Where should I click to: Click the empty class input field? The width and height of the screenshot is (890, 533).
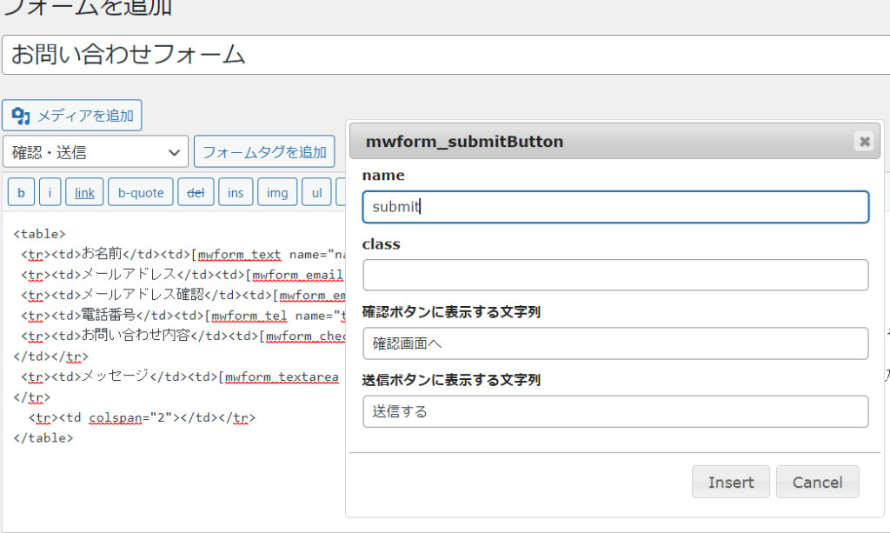click(x=616, y=275)
